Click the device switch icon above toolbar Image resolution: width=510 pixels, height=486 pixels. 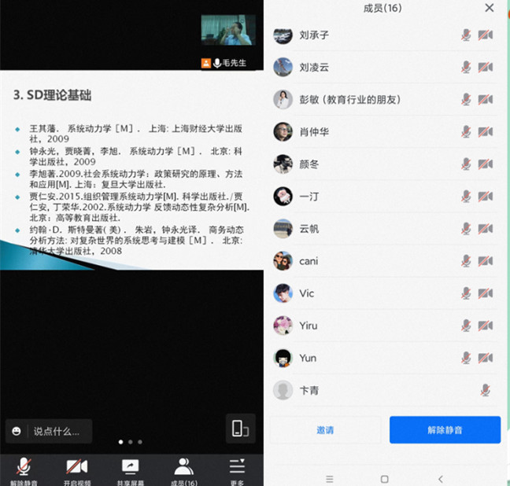coord(240,429)
